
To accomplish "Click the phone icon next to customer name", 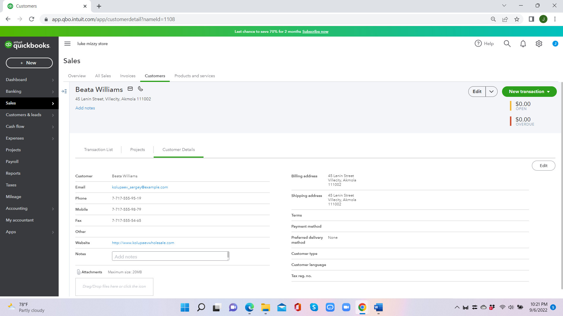I will coord(140,89).
